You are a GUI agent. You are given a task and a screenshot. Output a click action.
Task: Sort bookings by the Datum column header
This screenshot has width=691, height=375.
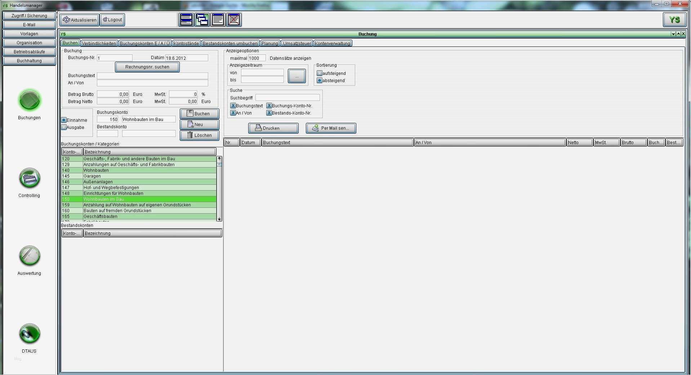[250, 143]
